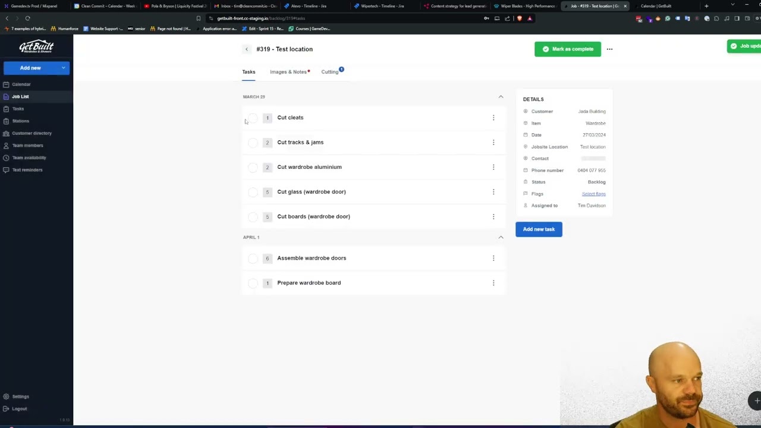
Task: Collapse the March 29 task group
Action: [x=501, y=97]
